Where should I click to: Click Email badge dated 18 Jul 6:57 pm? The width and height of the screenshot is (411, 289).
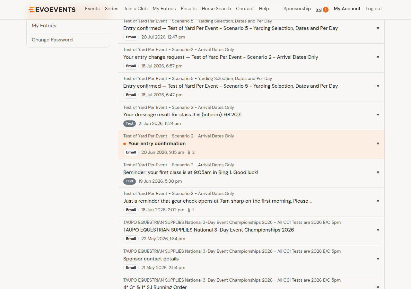point(131,66)
